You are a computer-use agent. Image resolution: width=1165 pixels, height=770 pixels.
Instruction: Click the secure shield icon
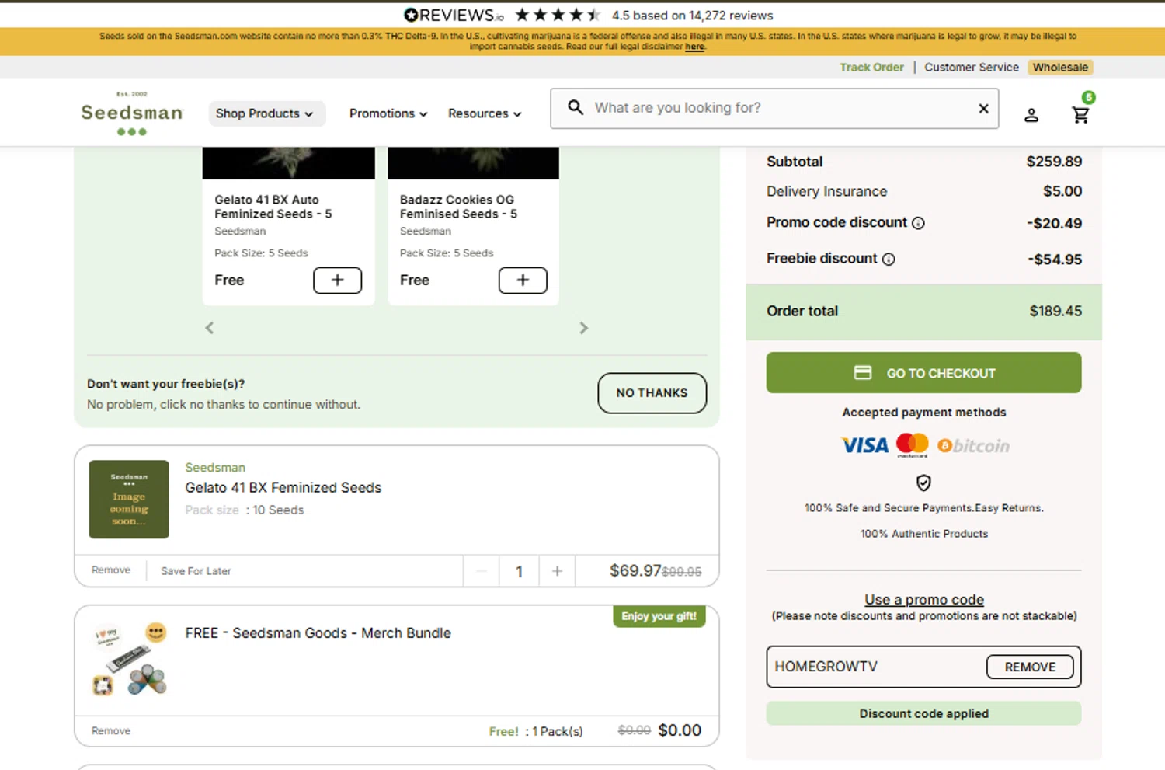[x=923, y=483]
